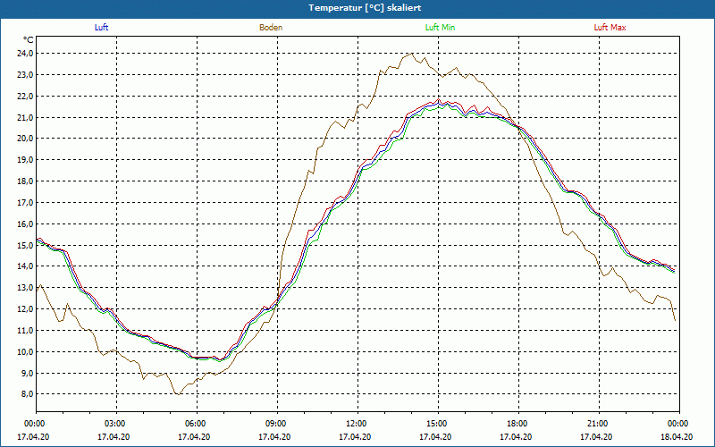The width and height of the screenshot is (715, 447).
Task: Click the chart title Temperatur [°C] skaliert
Action: (365, 8)
